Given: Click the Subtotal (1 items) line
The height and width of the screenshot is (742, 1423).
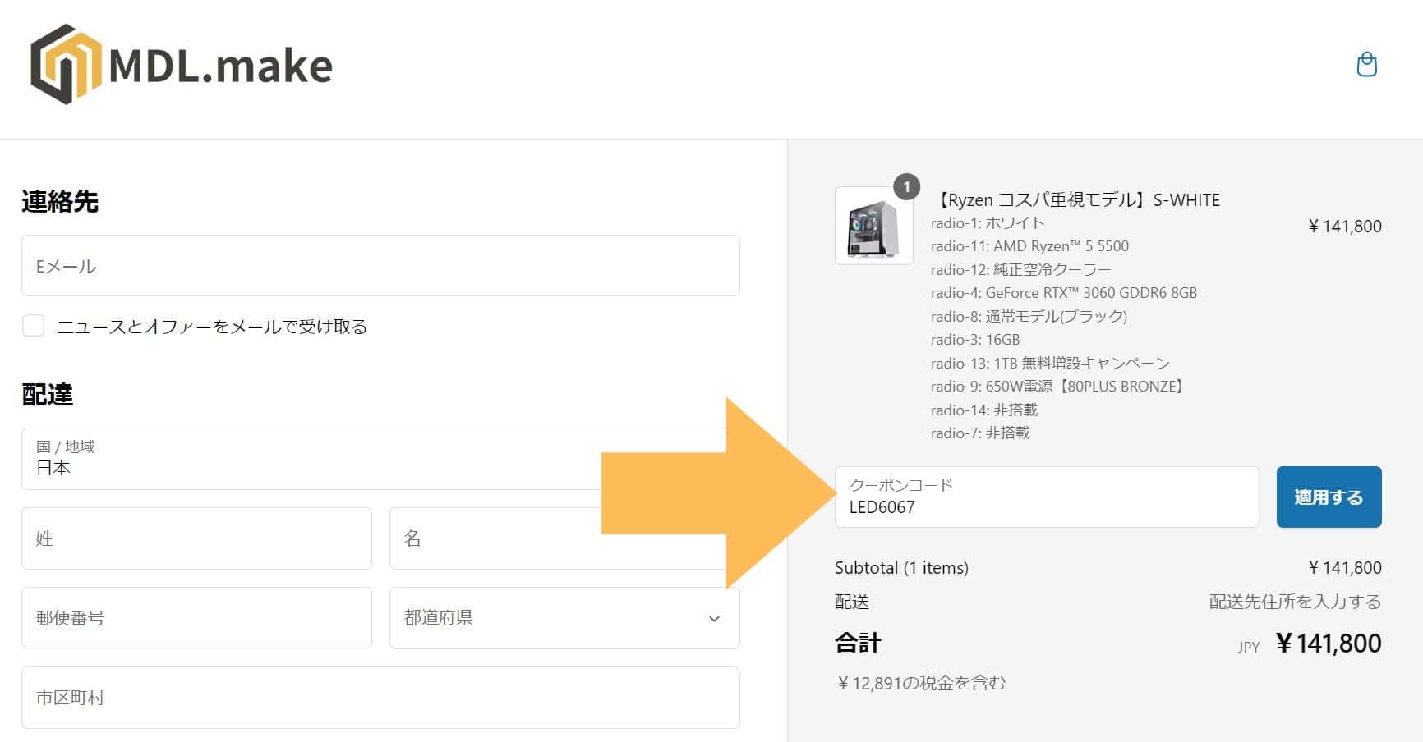Looking at the screenshot, I should coord(900,567).
